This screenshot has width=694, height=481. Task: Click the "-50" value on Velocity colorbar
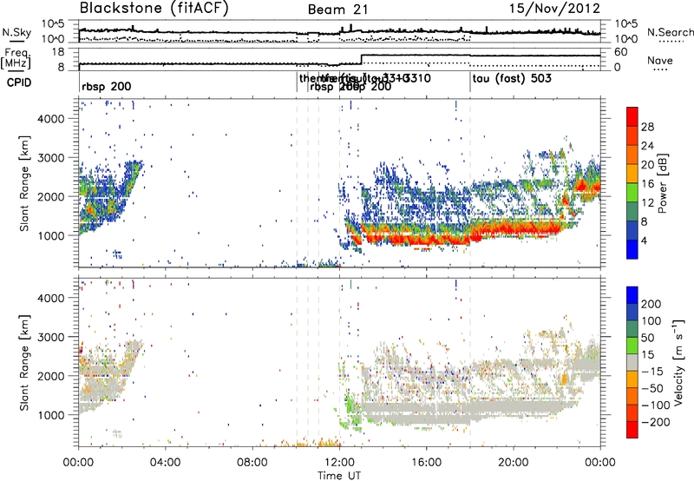coord(653,388)
